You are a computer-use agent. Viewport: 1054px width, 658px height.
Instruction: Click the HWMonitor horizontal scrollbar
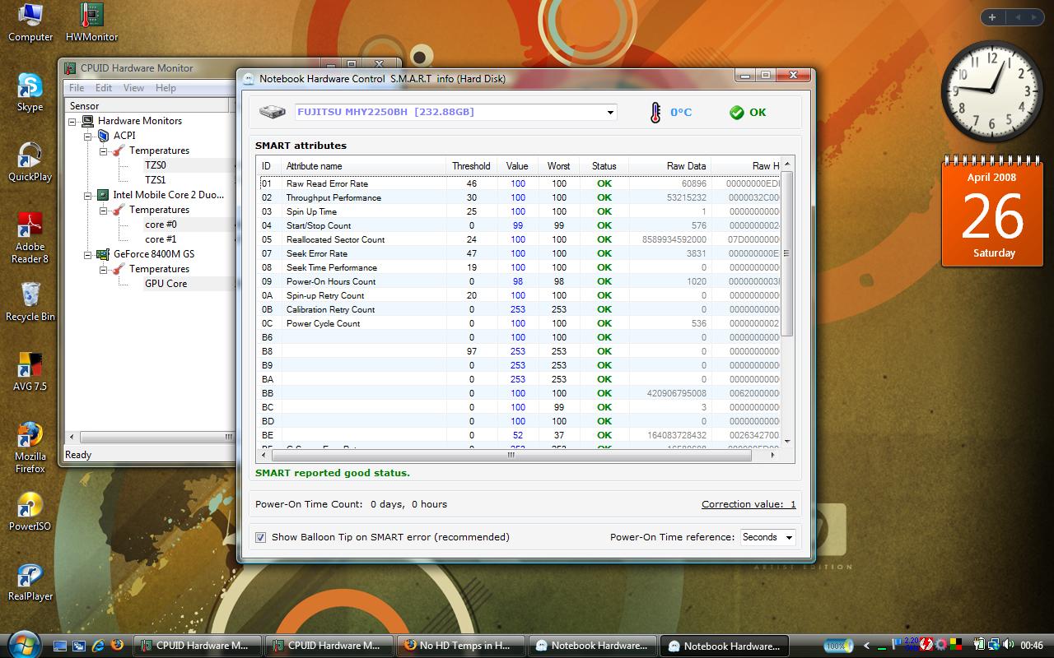[152, 438]
